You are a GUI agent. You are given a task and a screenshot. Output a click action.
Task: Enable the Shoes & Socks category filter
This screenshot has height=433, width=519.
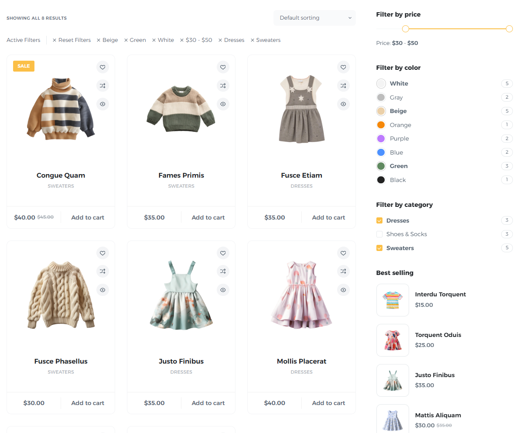(x=379, y=234)
